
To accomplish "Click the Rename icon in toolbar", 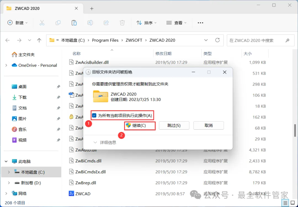I will [x=90, y=23].
